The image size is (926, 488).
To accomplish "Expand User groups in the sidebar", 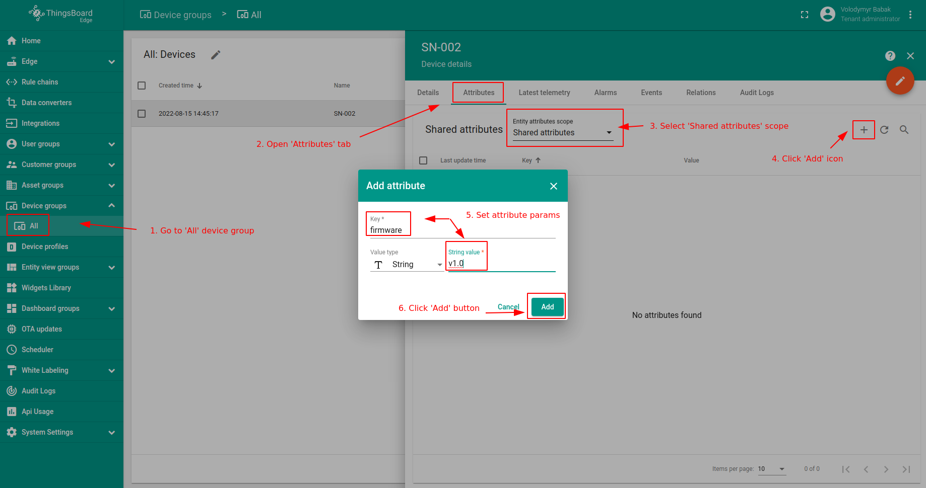I will 111,144.
